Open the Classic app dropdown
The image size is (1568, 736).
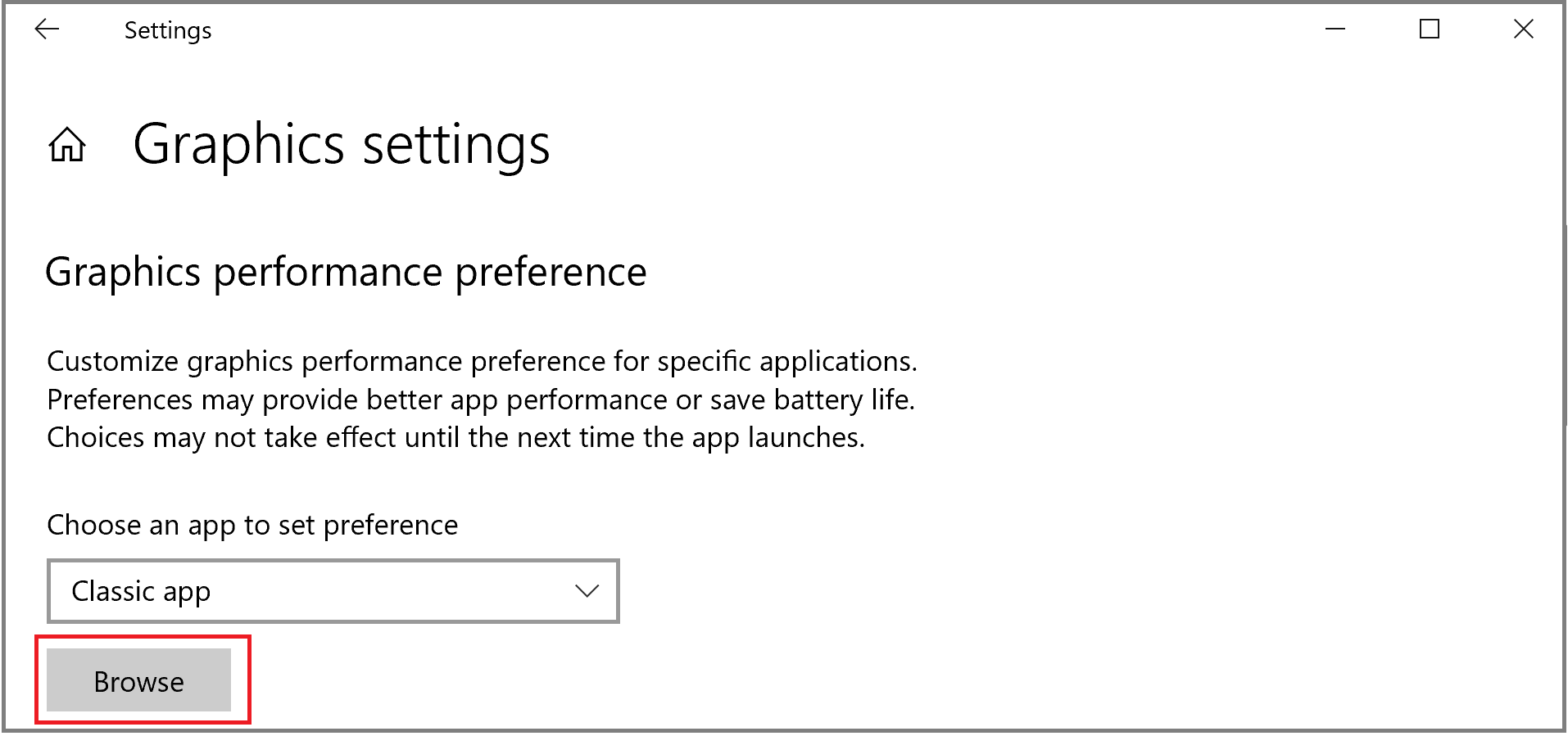[333, 591]
